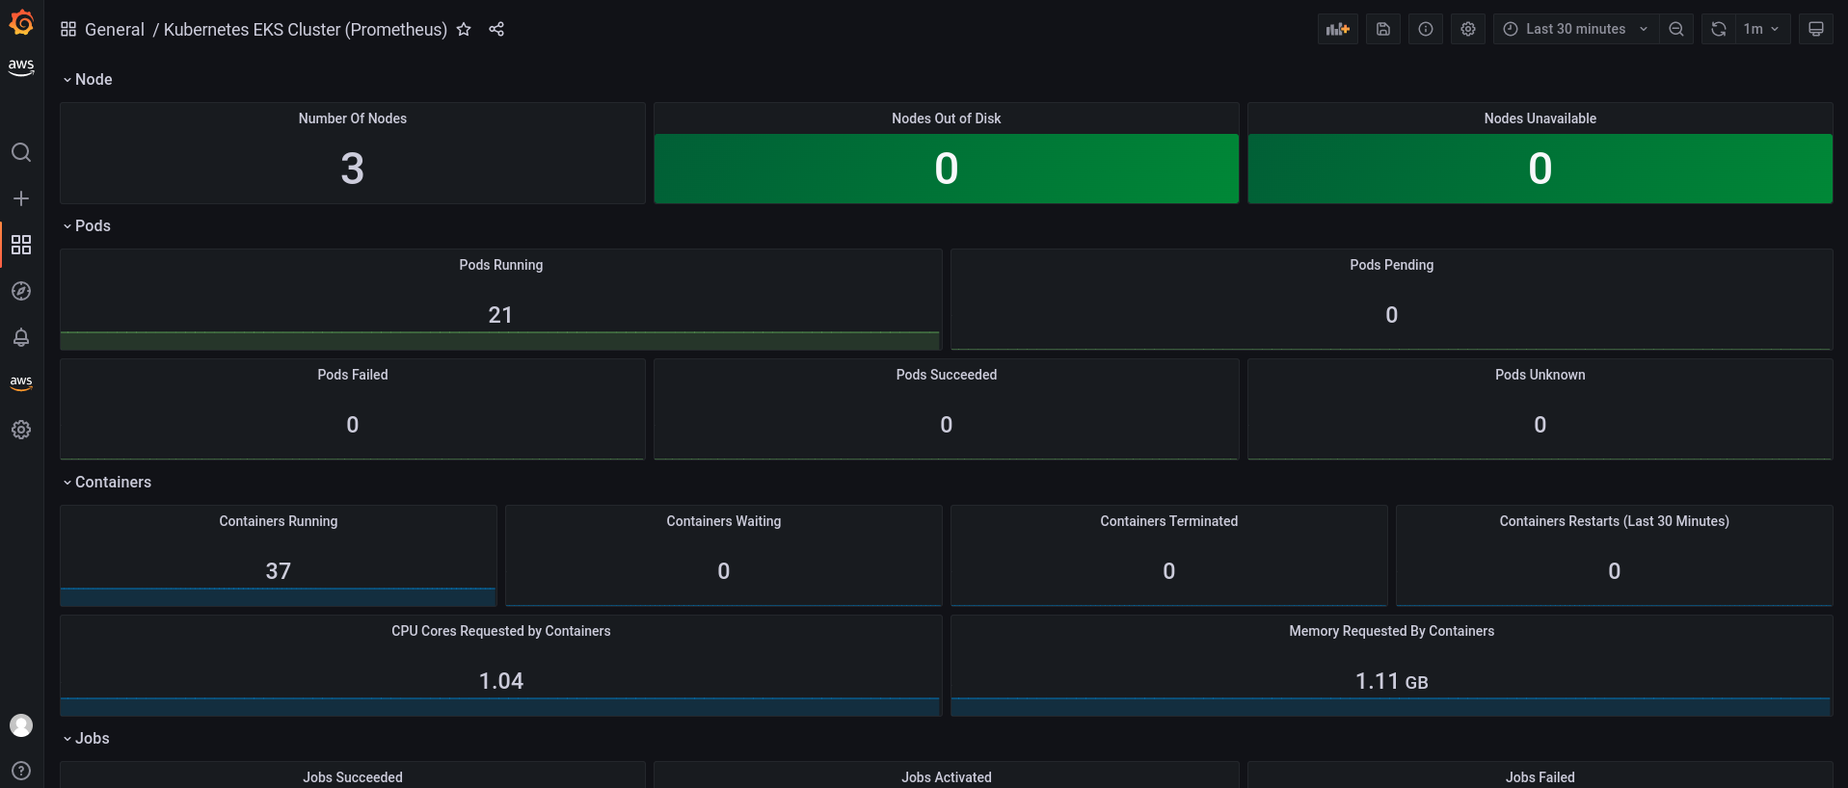Open the Explore compass icon

(x=21, y=291)
